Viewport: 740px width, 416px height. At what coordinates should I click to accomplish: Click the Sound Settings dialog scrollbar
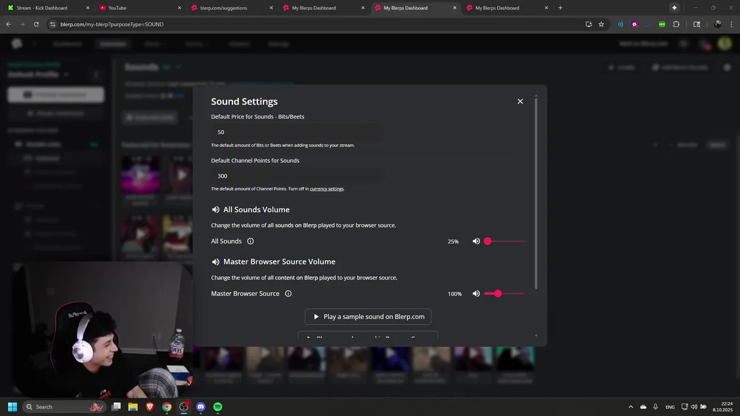(536, 194)
